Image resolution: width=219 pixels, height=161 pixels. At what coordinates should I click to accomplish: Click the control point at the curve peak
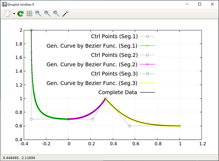pos(106,99)
